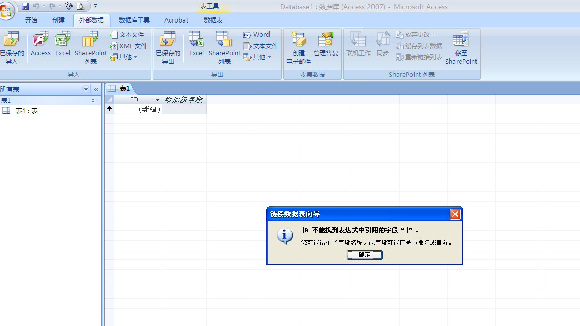Import from an Access database
The width and height of the screenshot is (580, 326).
pyautogui.click(x=40, y=44)
